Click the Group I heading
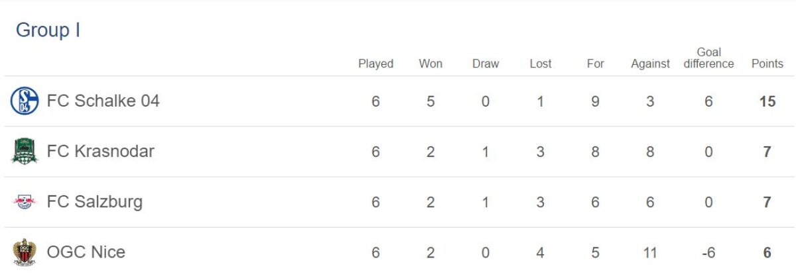Image resolution: width=796 pixels, height=278 pixels. 48,30
